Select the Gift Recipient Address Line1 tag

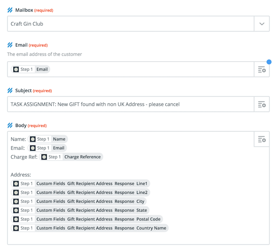[81, 184]
